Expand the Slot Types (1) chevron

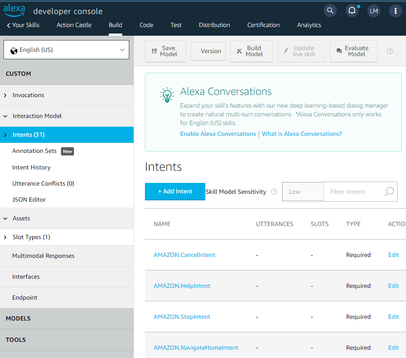coord(5,237)
